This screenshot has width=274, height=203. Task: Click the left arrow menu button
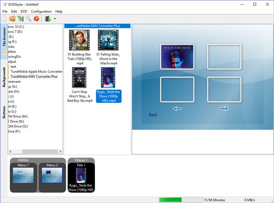coord(177,109)
